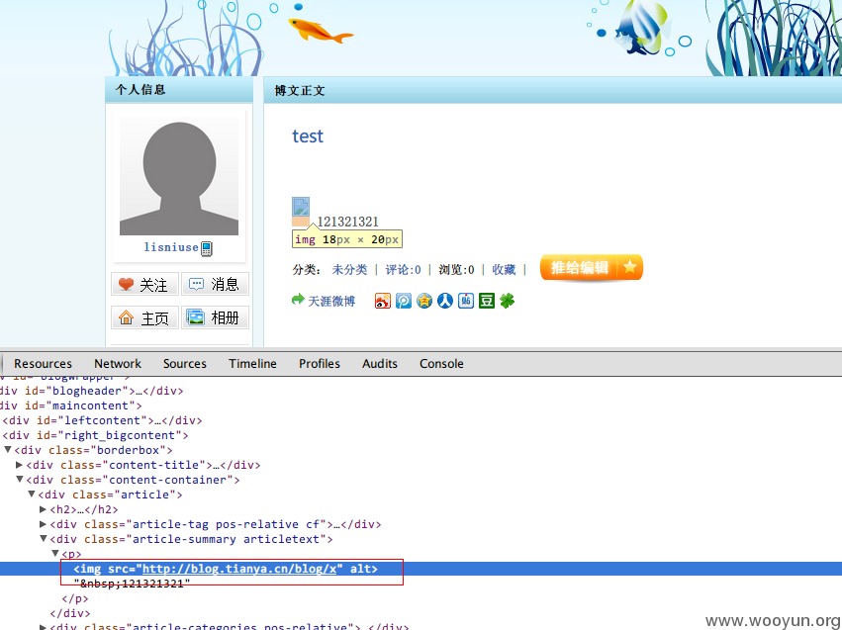The image size is (842, 630).
Task: Expand the content-title div node
Action: point(20,465)
